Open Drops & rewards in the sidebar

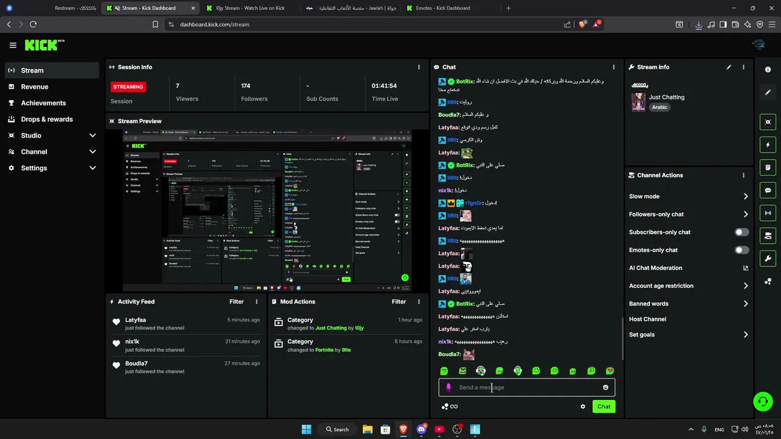tap(52, 120)
